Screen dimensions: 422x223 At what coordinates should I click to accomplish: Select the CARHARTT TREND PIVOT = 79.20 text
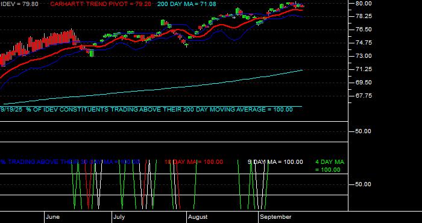(x=101, y=4)
